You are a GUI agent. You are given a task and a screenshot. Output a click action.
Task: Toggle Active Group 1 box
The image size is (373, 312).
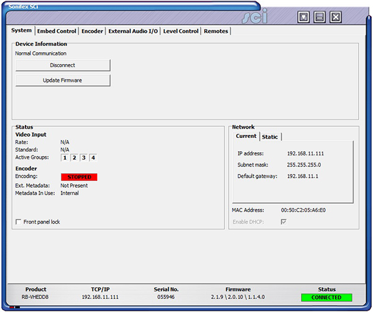65,158
